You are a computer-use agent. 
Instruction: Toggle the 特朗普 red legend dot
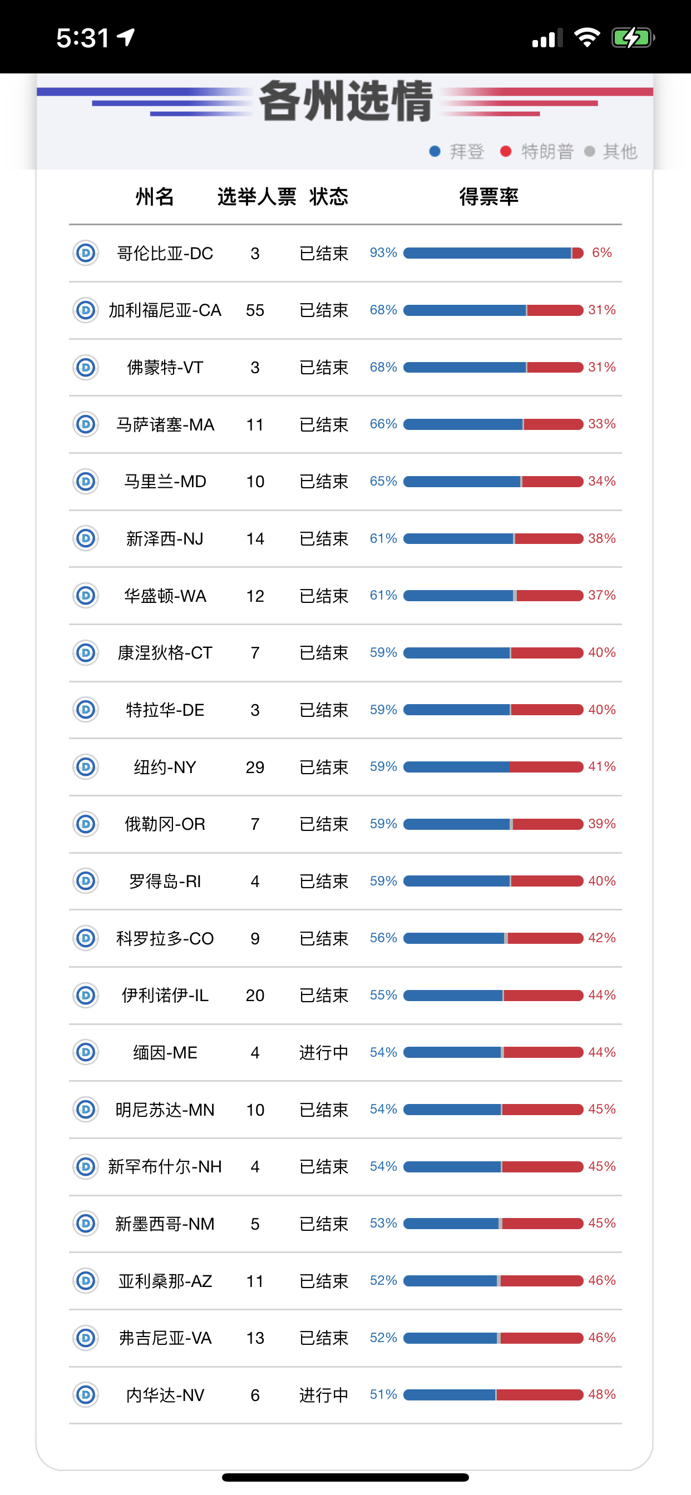click(x=506, y=151)
